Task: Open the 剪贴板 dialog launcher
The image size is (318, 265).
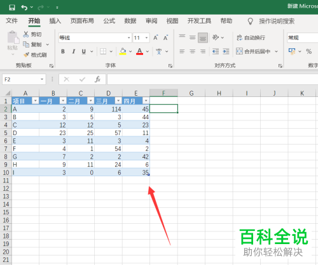Action: pyautogui.click(x=52, y=66)
